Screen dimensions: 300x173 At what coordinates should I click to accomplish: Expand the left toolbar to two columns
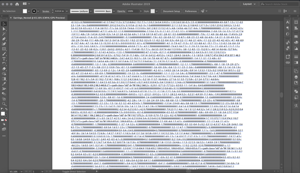point(2,16)
